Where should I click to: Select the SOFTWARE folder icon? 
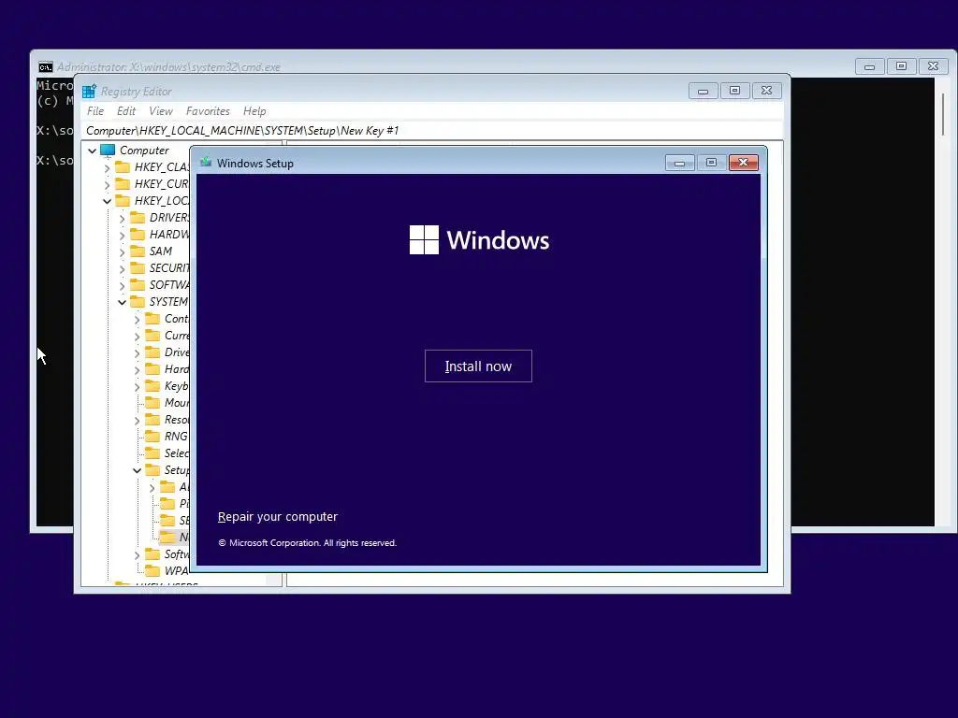pyautogui.click(x=138, y=284)
